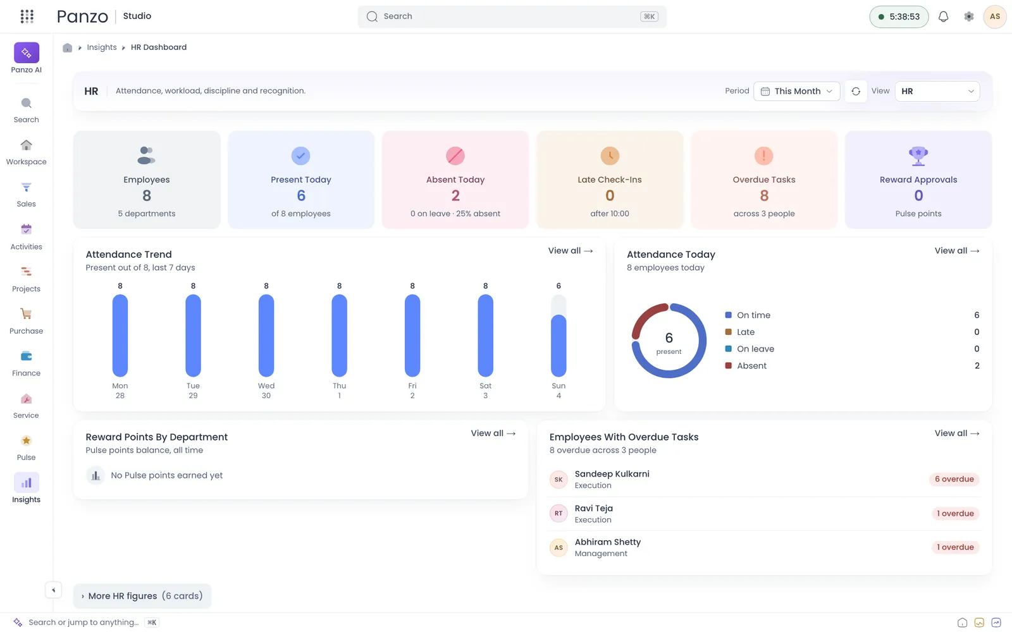
Task: Focus the top Search field
Action: point(512,16)
